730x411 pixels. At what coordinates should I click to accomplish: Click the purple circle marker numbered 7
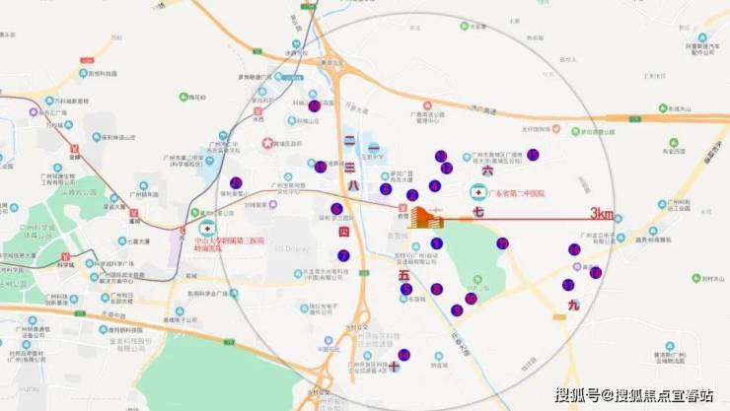click(x=343, y=255)
